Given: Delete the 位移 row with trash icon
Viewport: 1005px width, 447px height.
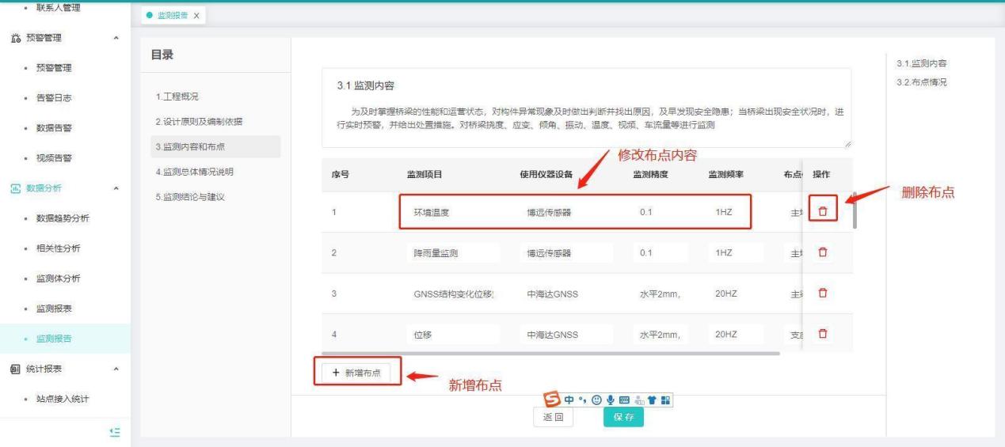Looking at the screenshot, I should (823, 334).
